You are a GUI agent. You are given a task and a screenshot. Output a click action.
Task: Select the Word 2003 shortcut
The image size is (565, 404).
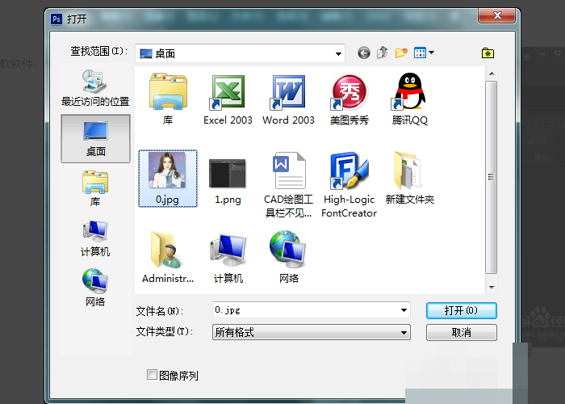click(x=288, y=99)
